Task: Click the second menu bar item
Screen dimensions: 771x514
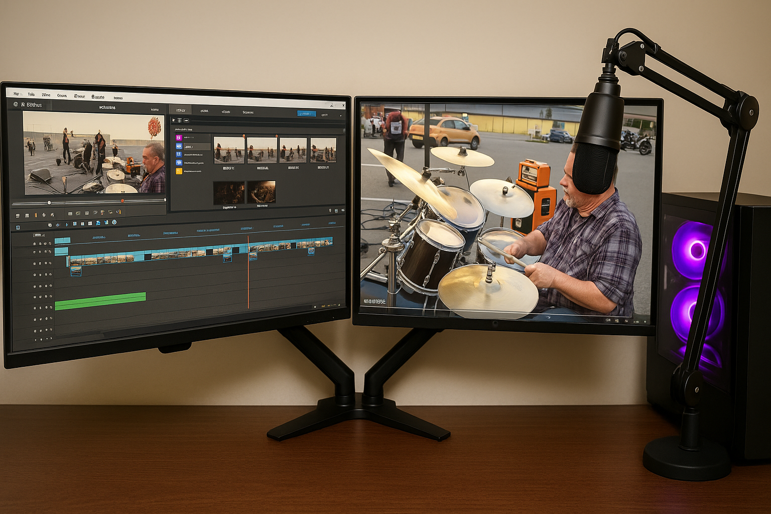Action: point(31,94)
